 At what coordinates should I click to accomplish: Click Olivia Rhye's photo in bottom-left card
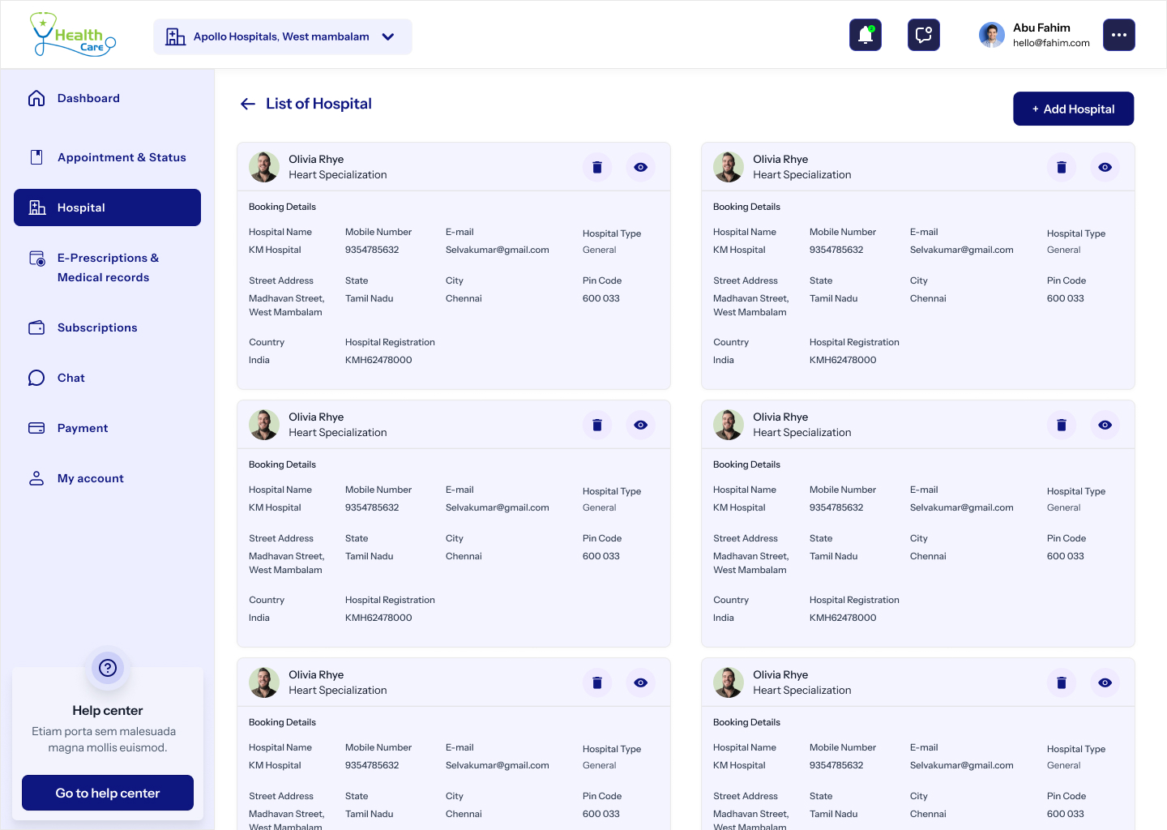pyautogui.click(x=264, y=682)
